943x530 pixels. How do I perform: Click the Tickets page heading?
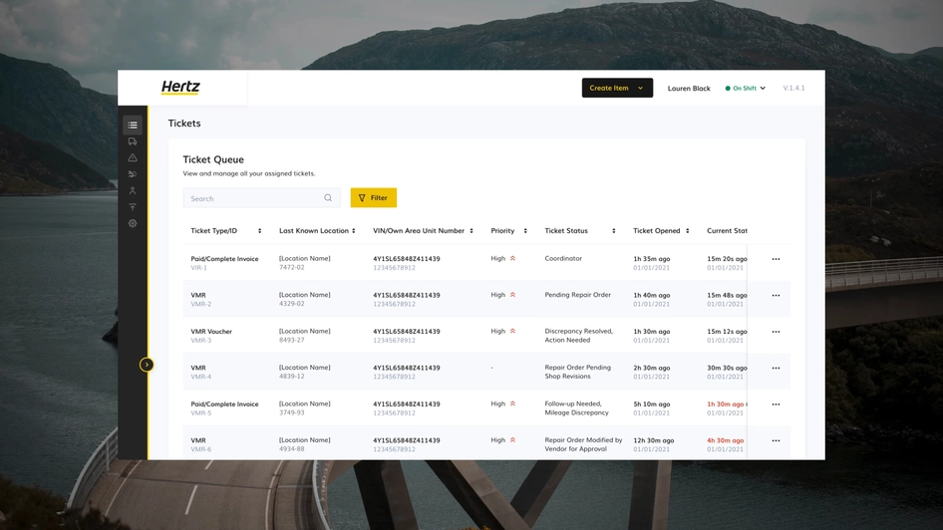point(184,124)
